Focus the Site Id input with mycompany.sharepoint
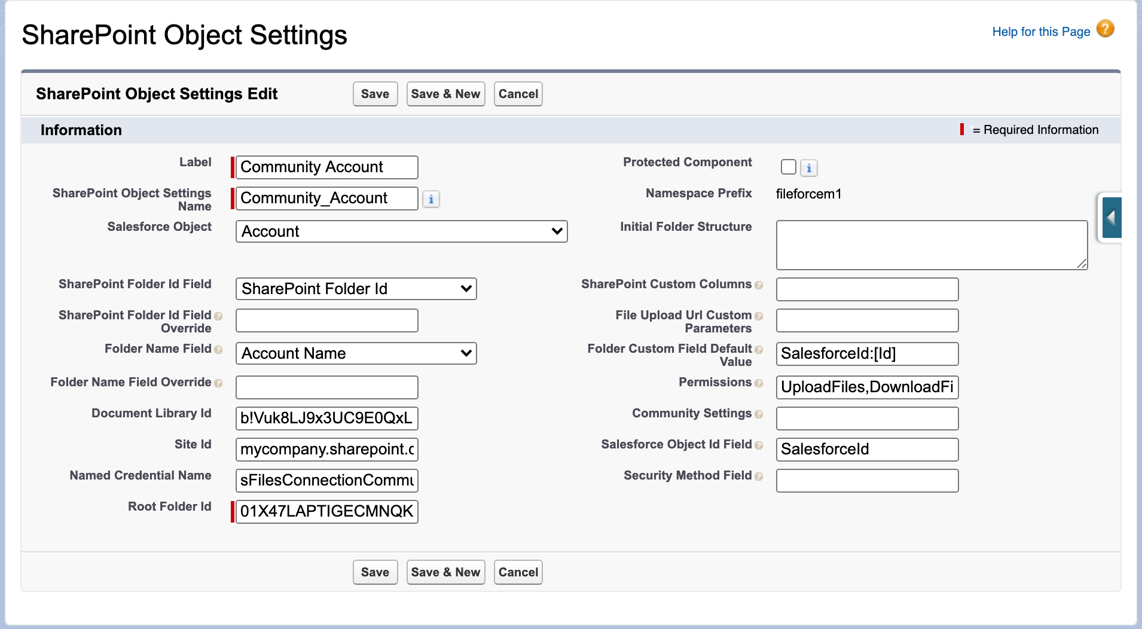Screen dimensions: 1142x629 [326, 449]
